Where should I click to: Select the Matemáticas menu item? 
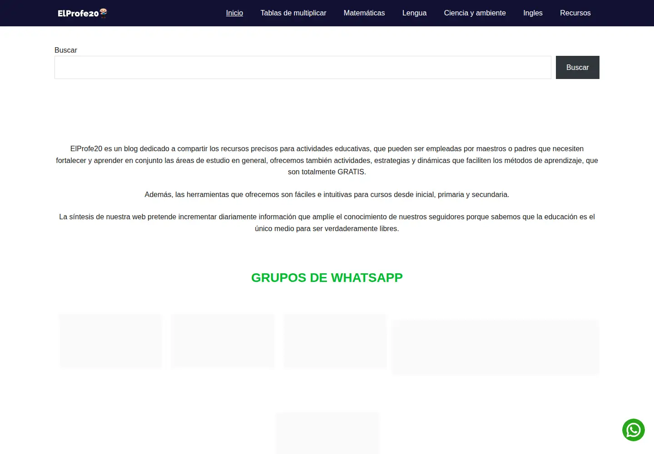click(364, 13)
